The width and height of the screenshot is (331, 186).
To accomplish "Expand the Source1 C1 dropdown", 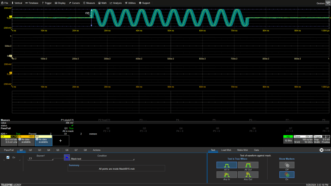I will [x=40, y=158].
